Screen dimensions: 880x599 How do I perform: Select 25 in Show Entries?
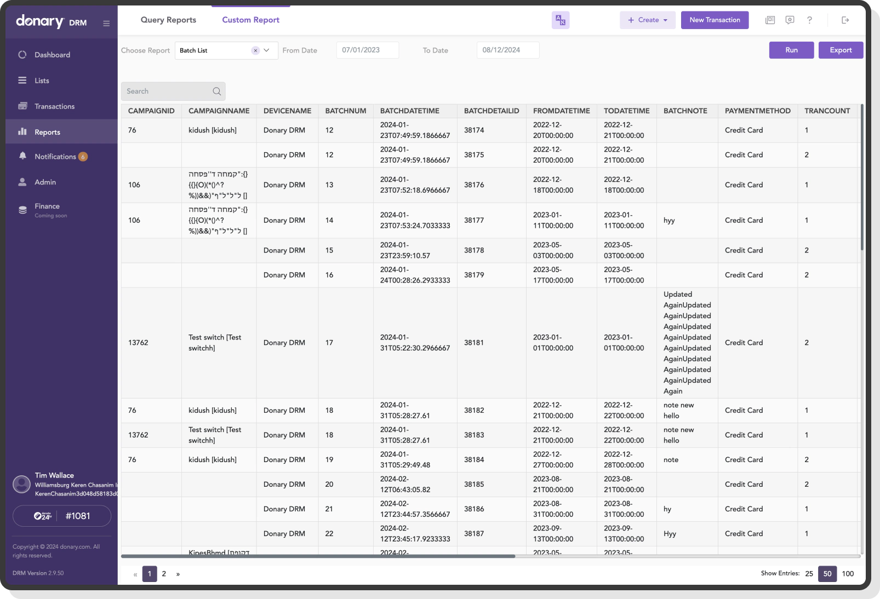(809, 574)
